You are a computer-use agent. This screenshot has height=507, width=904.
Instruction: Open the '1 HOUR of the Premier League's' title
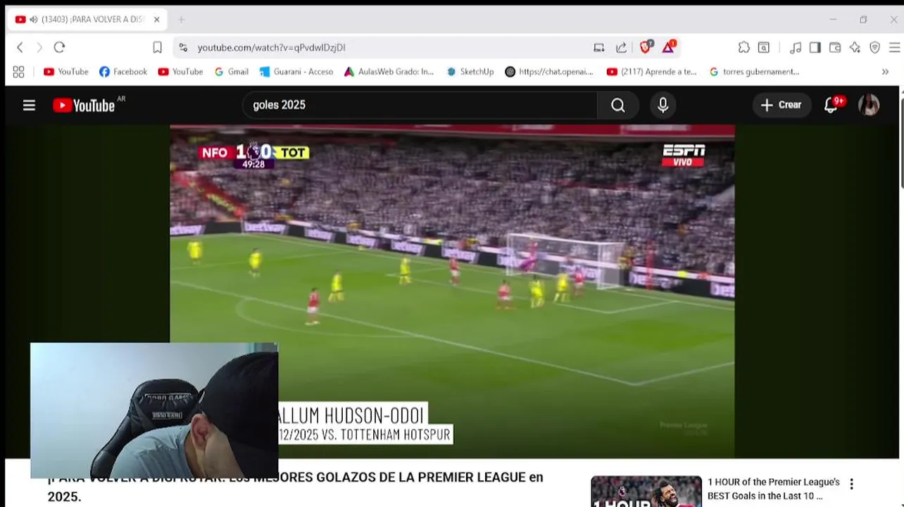coord(774,489)
